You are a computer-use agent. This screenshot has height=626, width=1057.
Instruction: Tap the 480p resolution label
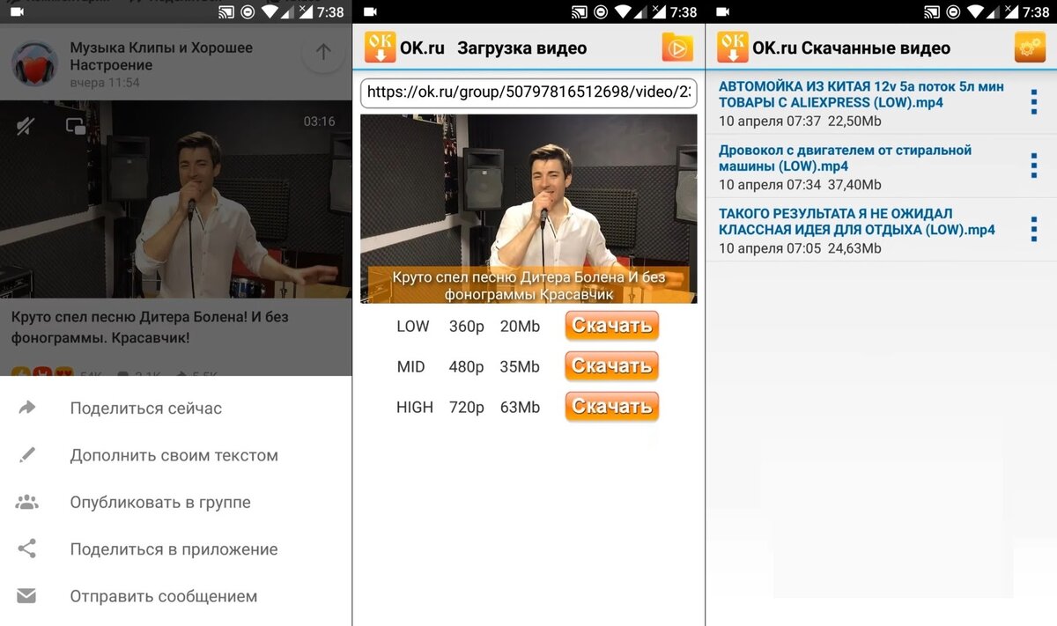467,367
